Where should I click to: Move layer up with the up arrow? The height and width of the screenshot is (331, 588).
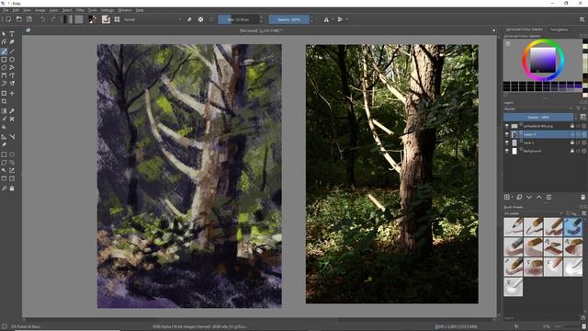(x=539, y=198)
